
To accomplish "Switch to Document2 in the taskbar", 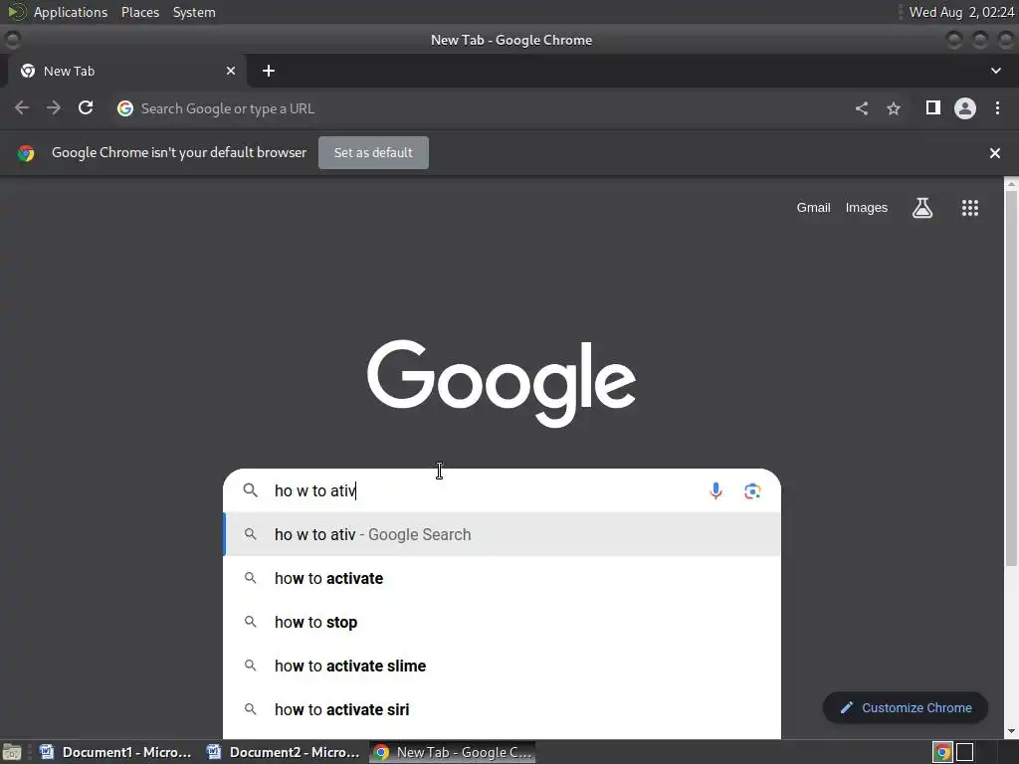I will tap(283, 752).
